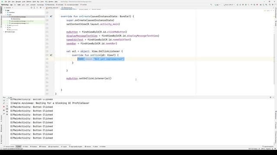Toggle the Pin Tab icon in Run panel
Screen dimensions: 277x155
click(4, 114)
